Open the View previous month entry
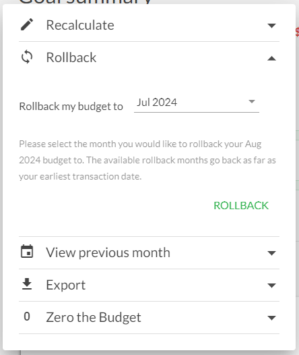The width and height of the screenshot is (299, 355). pyautogui.click(x=108, y=252)
